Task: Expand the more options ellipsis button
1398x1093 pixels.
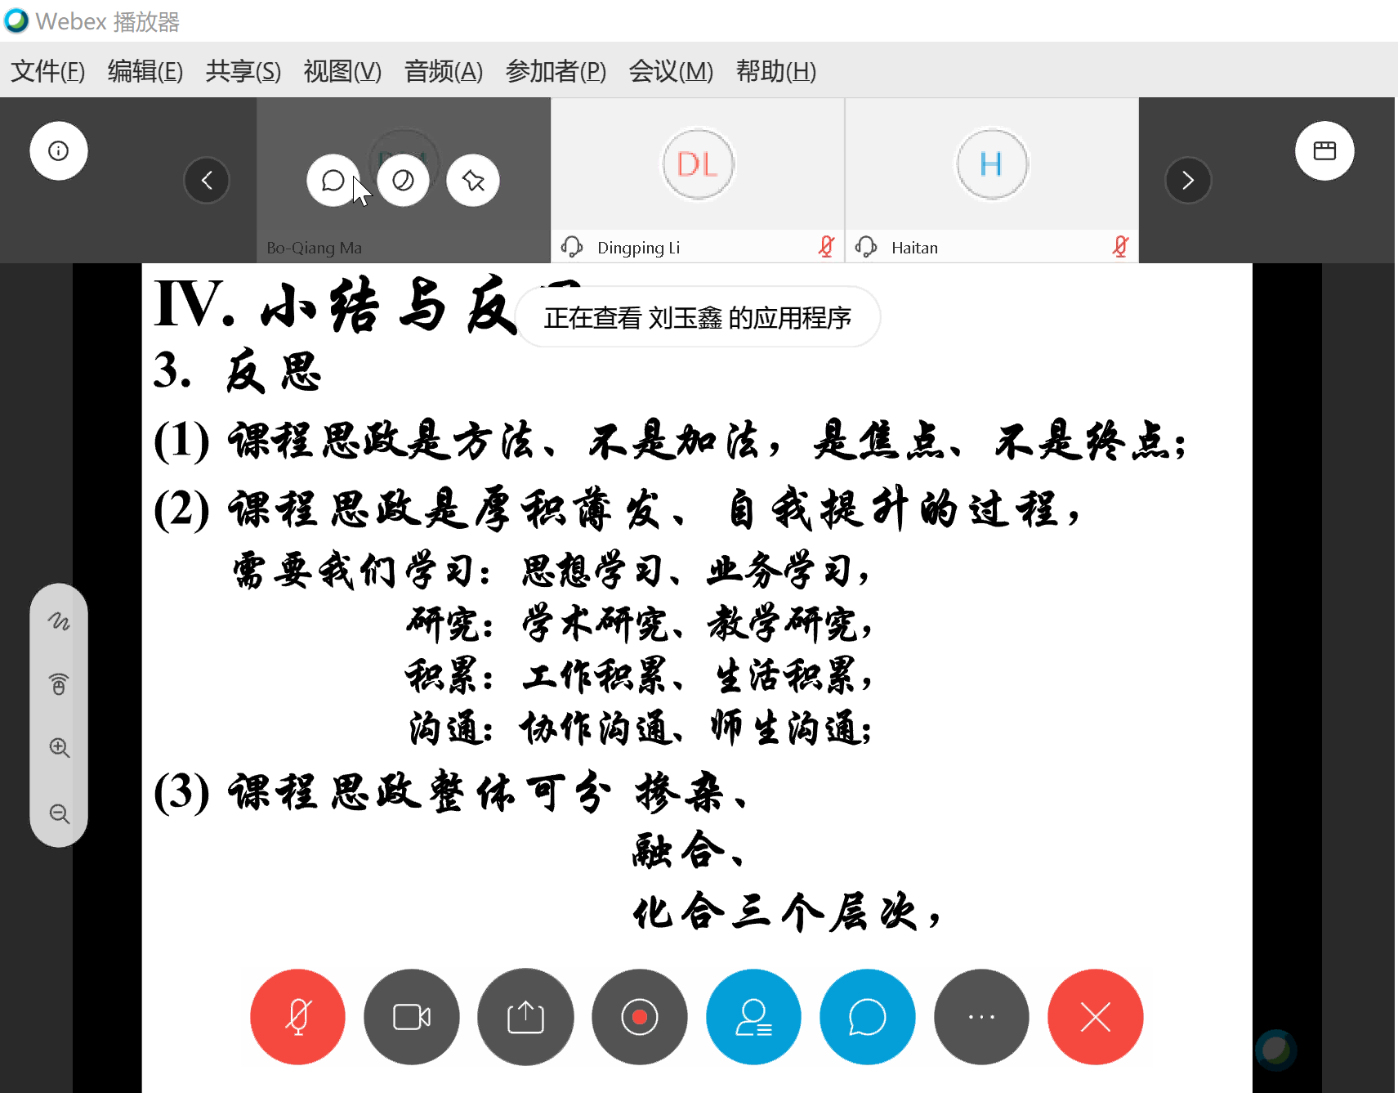Action: coord(981,1017)
